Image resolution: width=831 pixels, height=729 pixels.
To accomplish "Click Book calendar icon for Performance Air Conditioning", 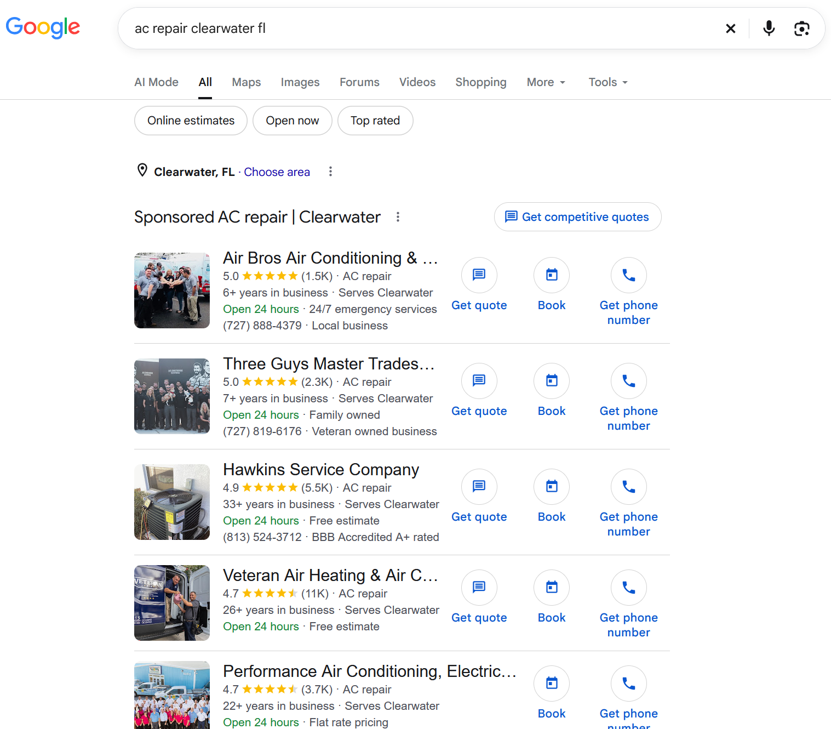I will (x=552, y=683).
